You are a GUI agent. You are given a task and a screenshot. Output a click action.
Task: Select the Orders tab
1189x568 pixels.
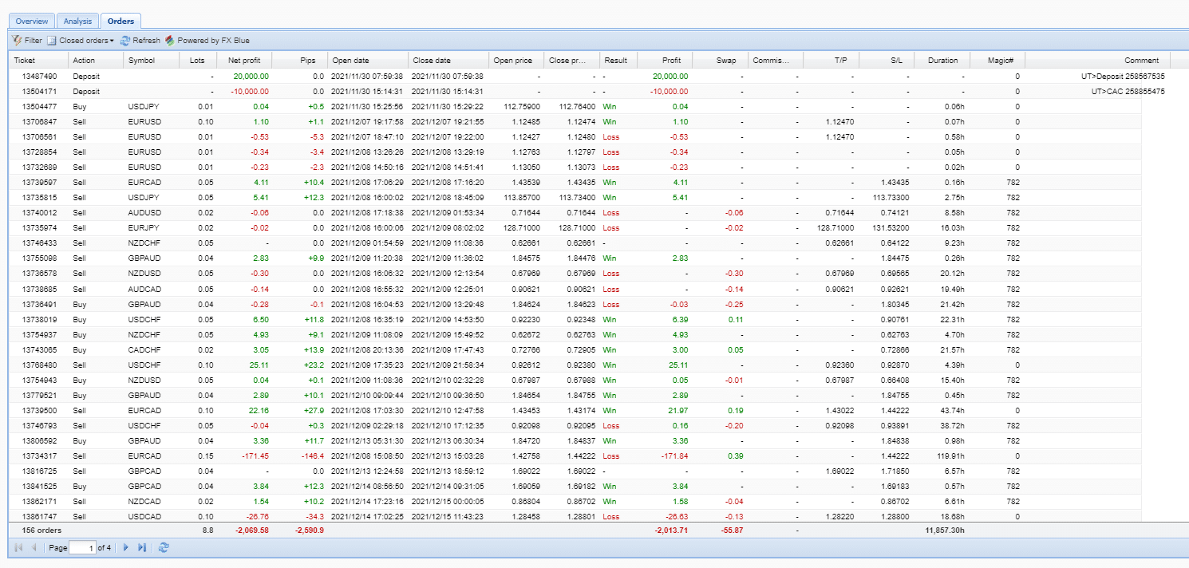tap(120, 22)
